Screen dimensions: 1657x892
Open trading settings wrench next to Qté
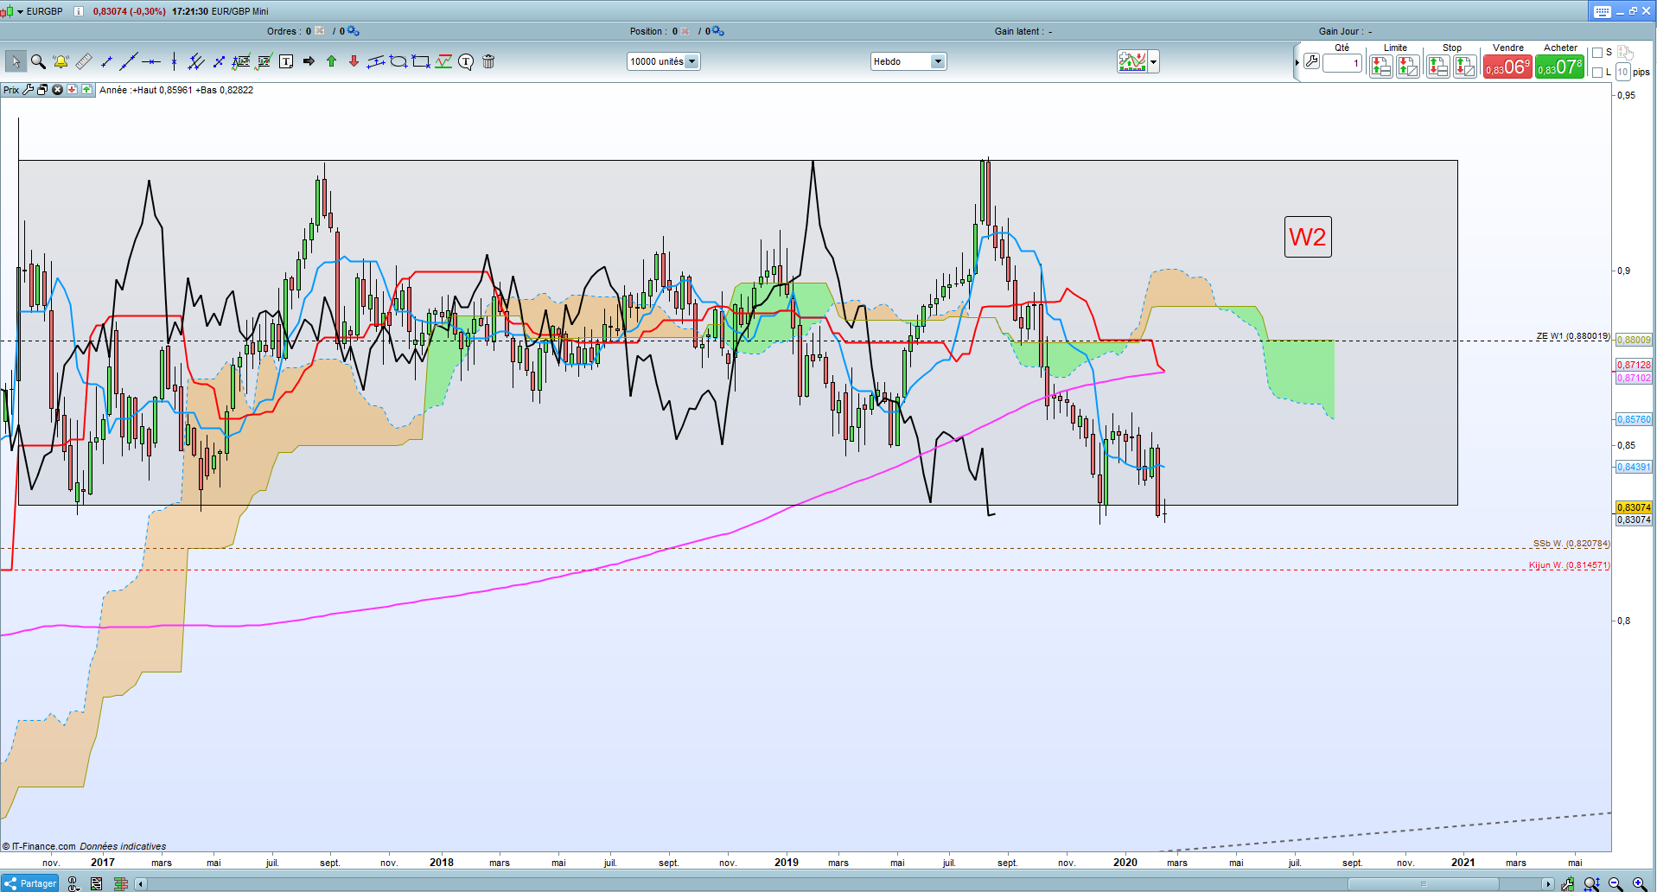coord(1311,61)
